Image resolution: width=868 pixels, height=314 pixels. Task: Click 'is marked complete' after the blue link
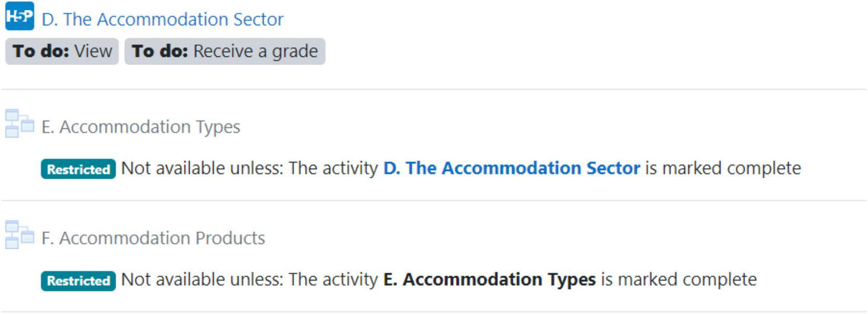(x=723, y=168)
